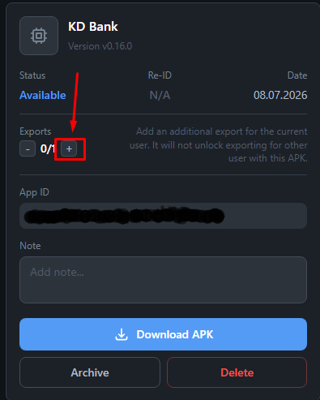Click the Status column label
The height and width of the screenshot is (400, 320).
point(32,75)
